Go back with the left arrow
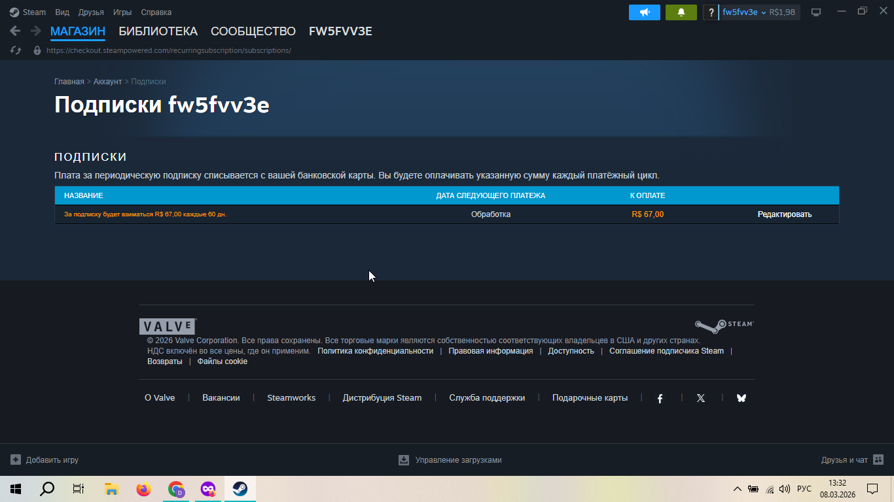Viewport: 894px width, 502px height. point(15,31)
